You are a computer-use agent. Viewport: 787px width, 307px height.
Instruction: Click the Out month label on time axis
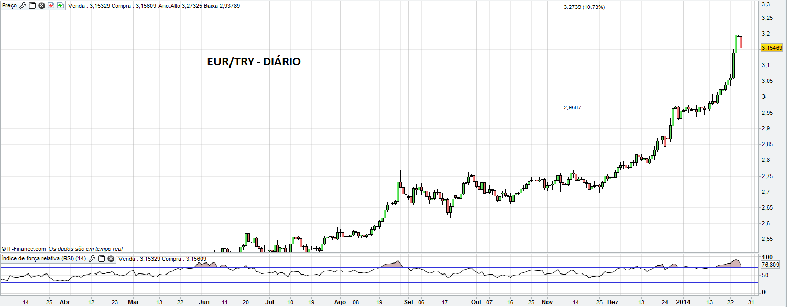pos(476,302)
